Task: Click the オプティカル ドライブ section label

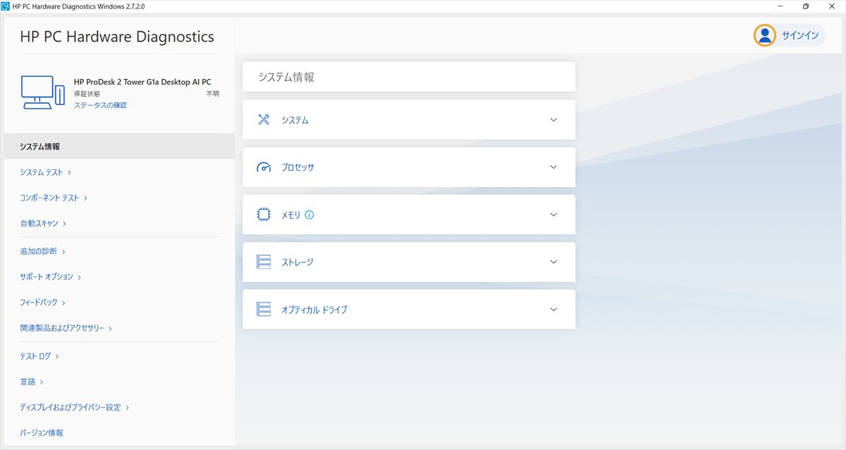Action: (x=314, y=310)
